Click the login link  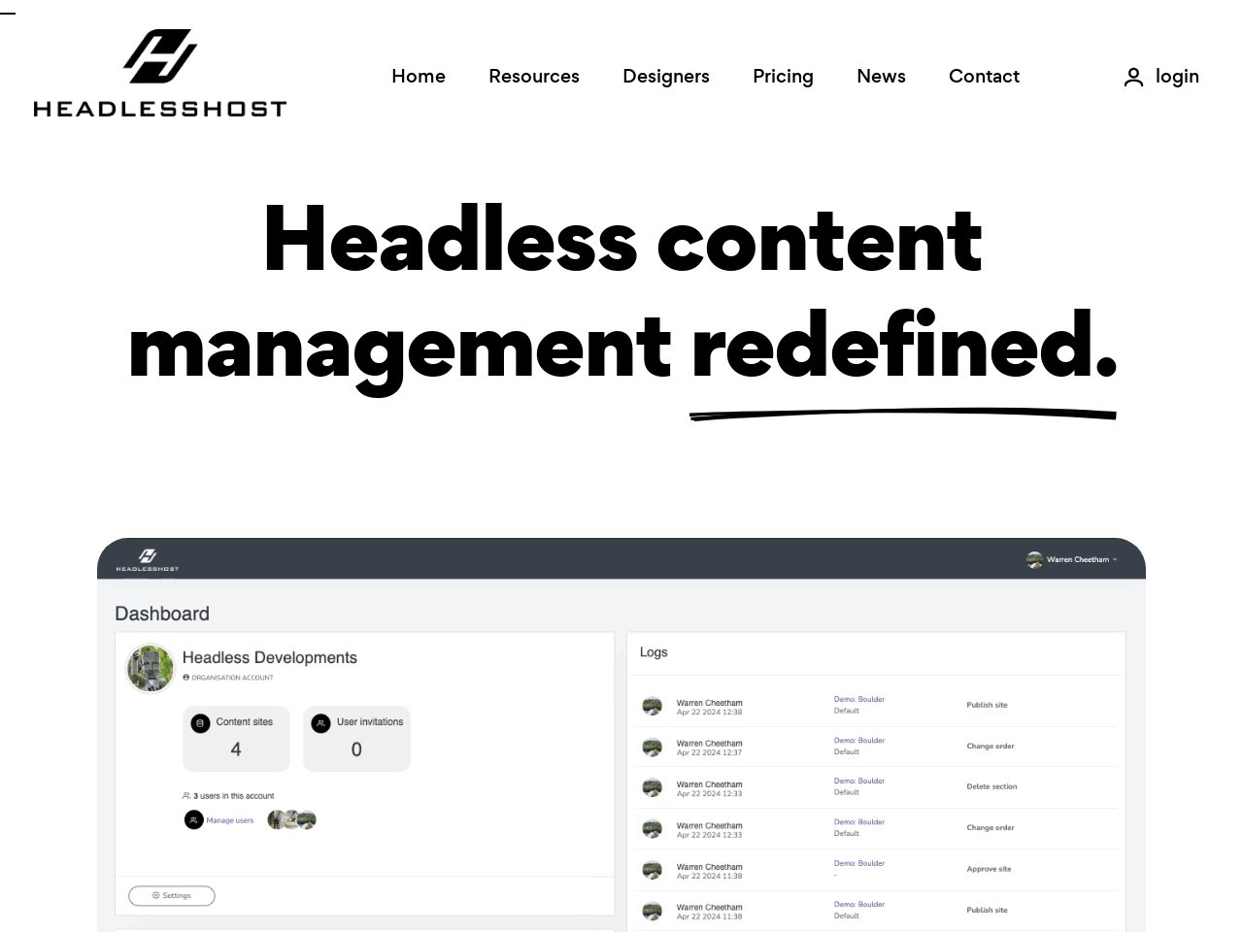1177,76
